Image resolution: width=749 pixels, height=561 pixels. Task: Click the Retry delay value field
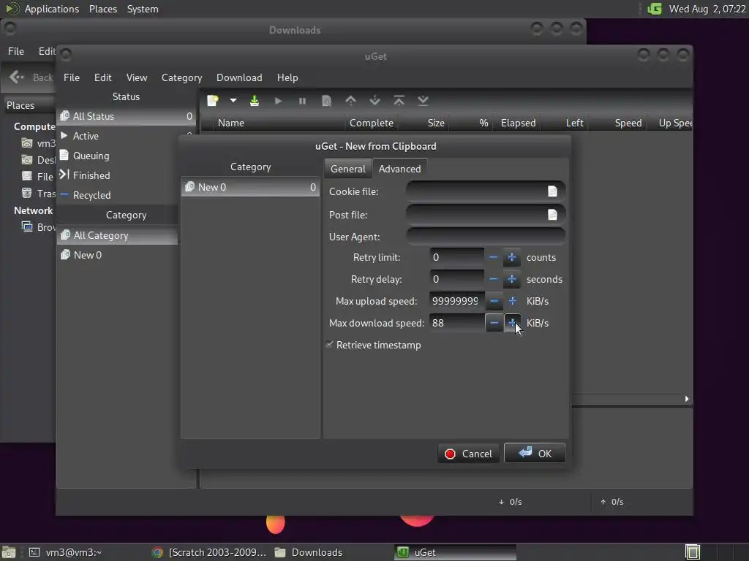click(456, 279)
